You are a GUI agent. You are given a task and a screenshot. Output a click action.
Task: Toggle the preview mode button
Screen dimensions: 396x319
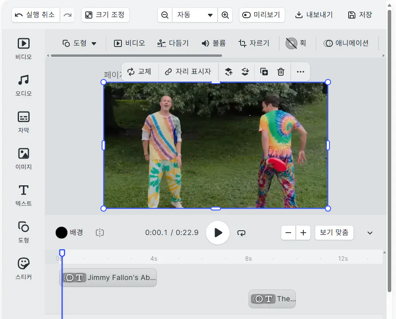click(262, 15)
